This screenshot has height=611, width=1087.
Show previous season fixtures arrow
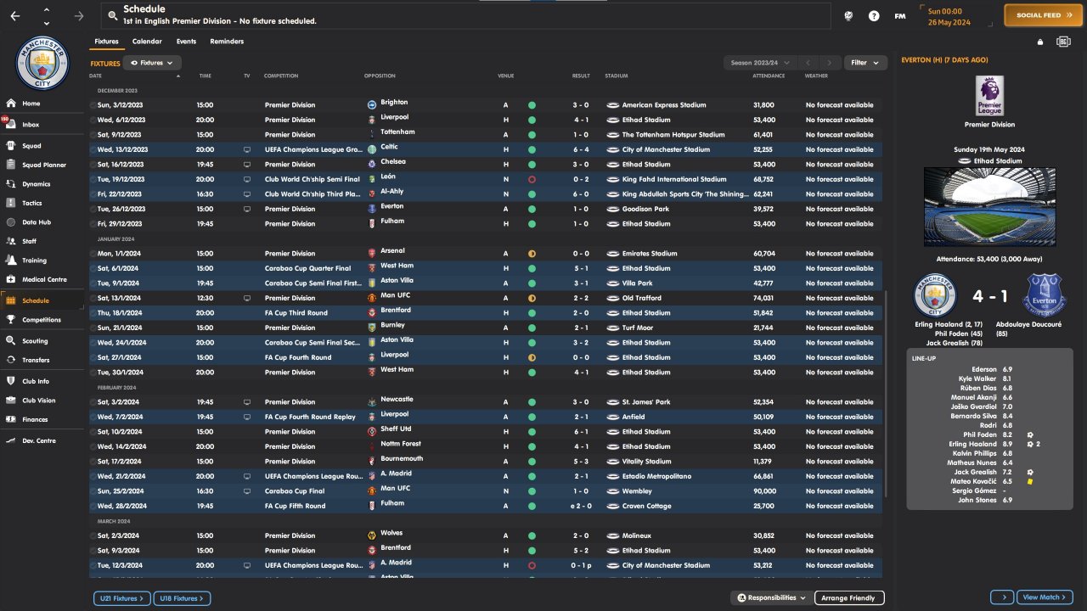[x=808, y=63]
